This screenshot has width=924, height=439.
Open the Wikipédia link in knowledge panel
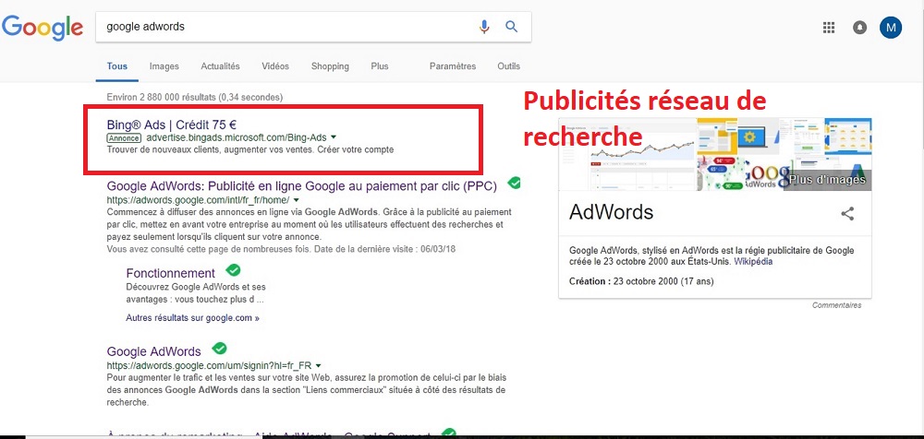754,262
